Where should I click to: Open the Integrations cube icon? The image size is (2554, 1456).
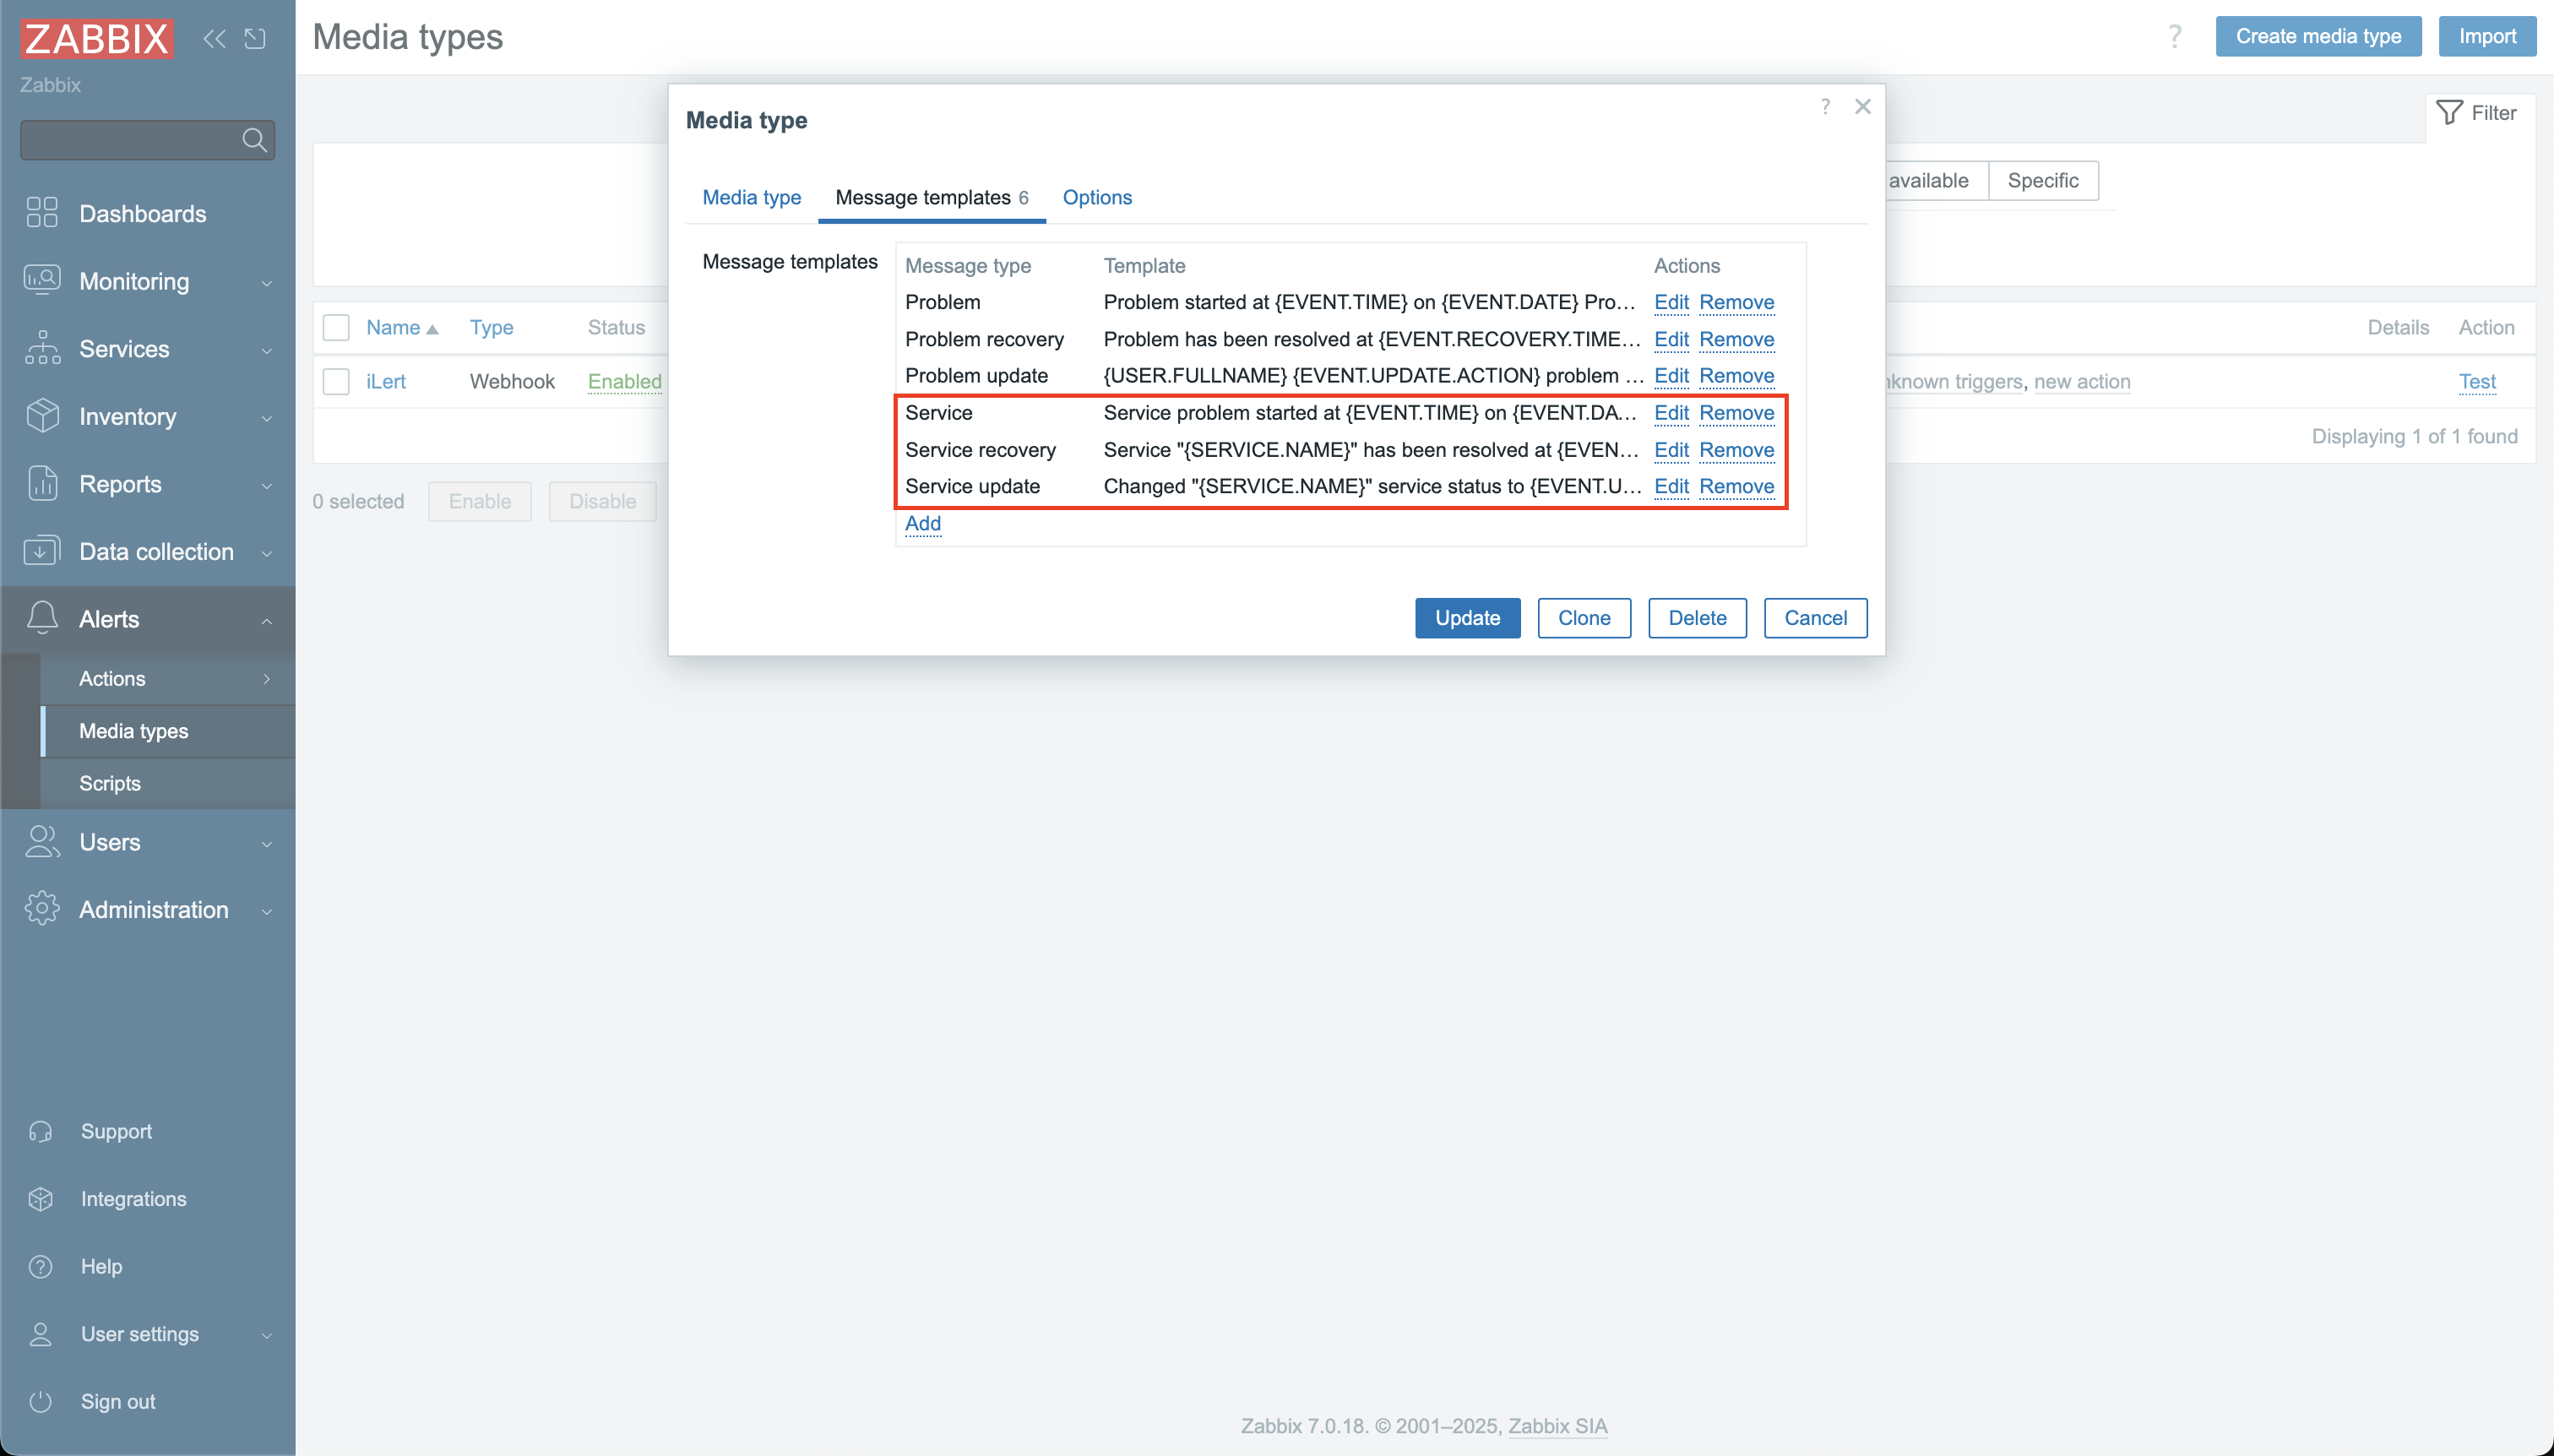pyautogui.click(x=41, y=1199)
